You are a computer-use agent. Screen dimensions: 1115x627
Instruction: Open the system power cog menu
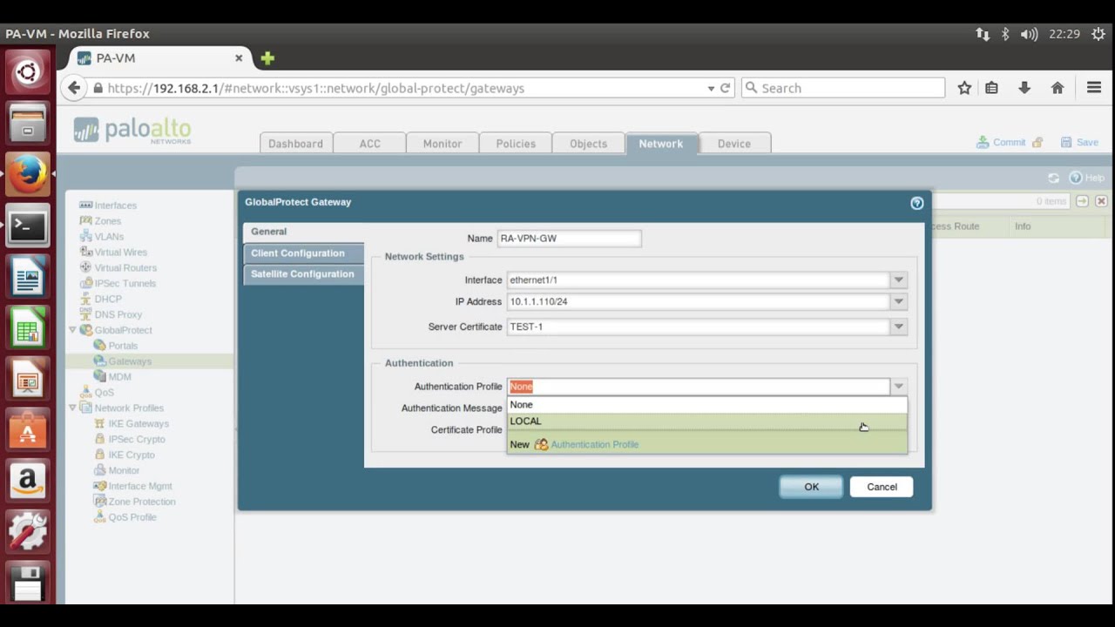(1098, 34)
